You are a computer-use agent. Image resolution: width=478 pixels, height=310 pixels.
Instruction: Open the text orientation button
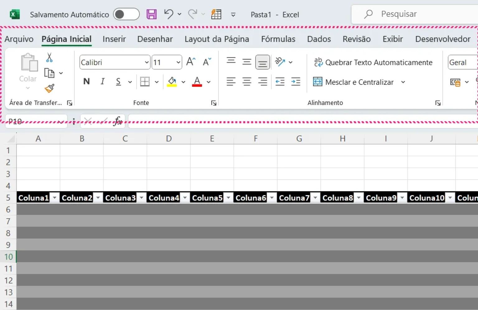[x=280, y=62]
